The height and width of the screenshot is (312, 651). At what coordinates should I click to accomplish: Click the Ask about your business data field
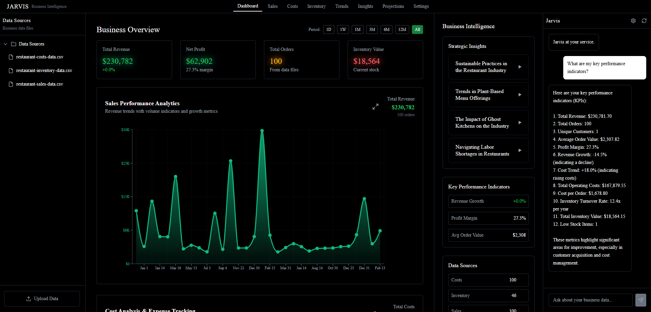coord(590,300)
